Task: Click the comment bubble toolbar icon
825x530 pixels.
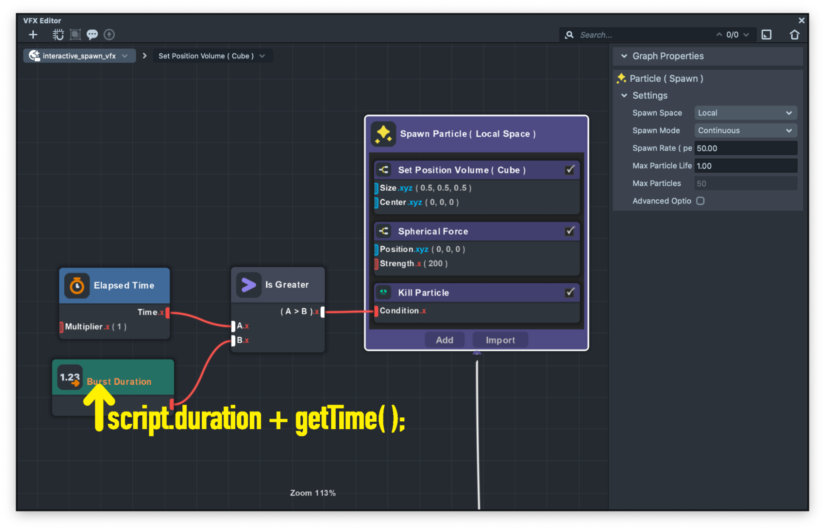Action: point(92,35)
